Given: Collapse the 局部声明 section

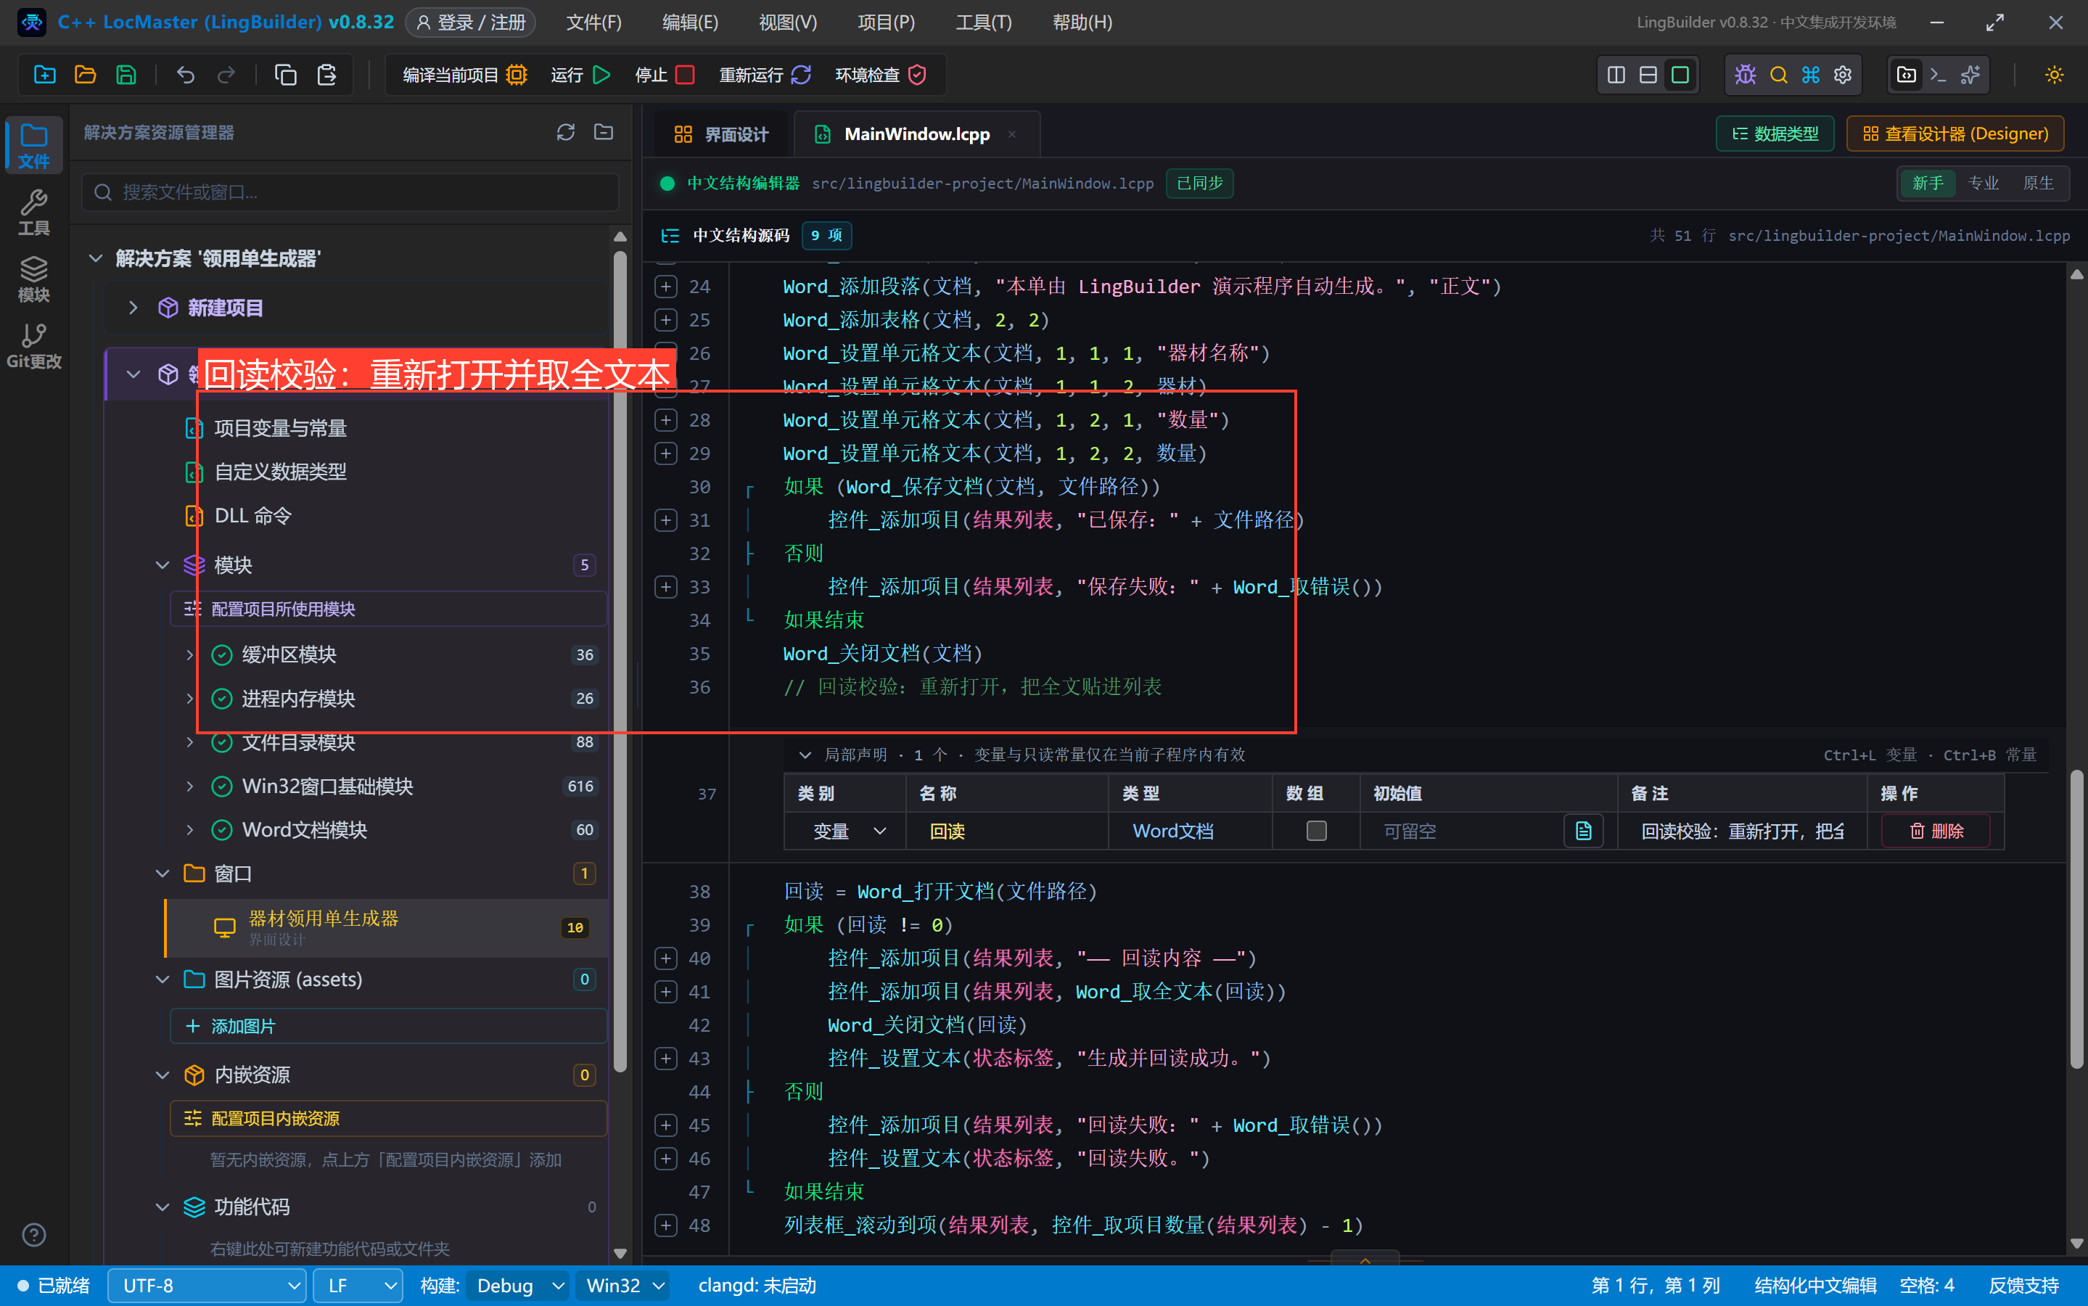Looking at the screenshot, I should tap(805, 755).
